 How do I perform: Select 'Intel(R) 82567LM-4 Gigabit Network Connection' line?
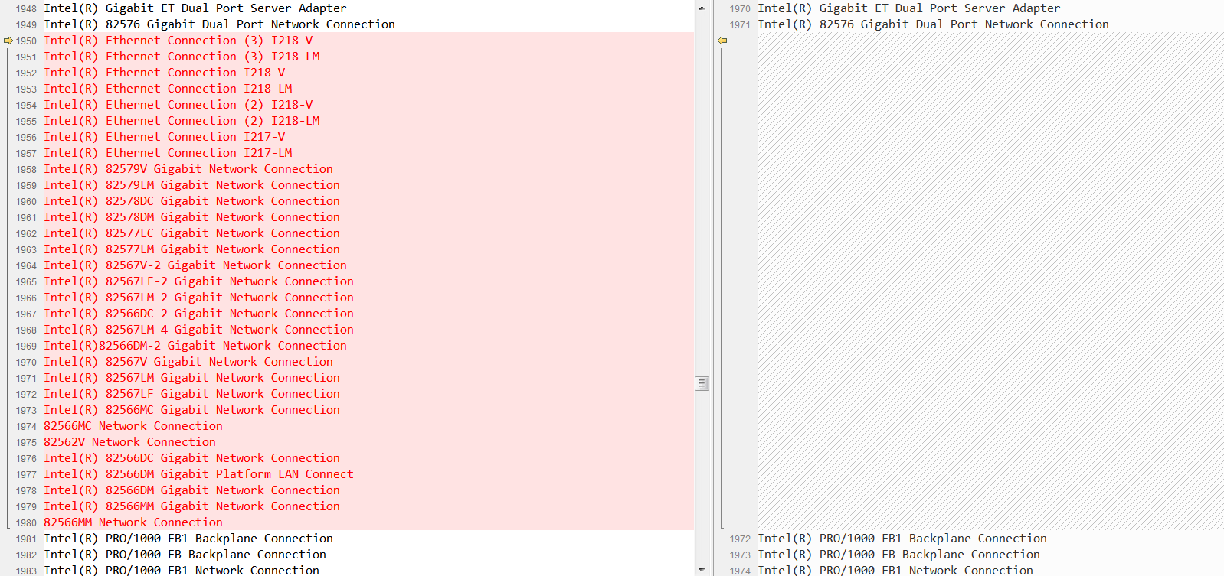click(198, 330)
